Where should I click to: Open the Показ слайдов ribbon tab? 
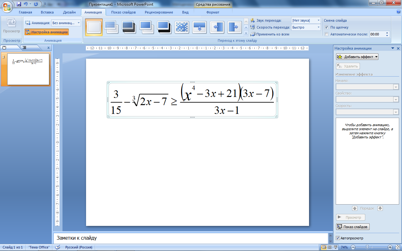(x=123, y=12)
